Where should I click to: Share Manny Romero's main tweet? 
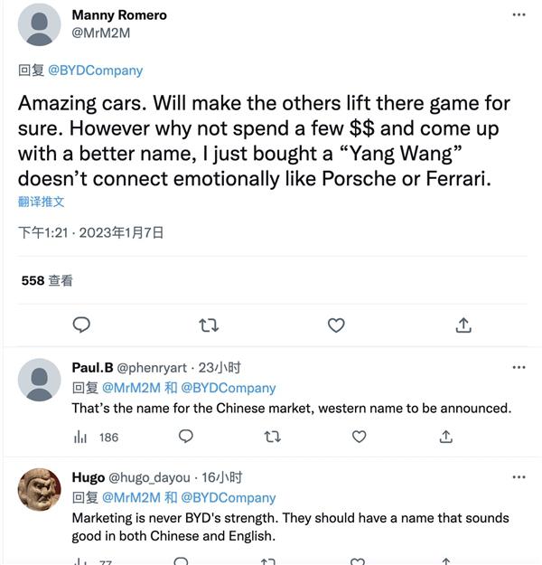pyautogui.click(x=463, y=325)
